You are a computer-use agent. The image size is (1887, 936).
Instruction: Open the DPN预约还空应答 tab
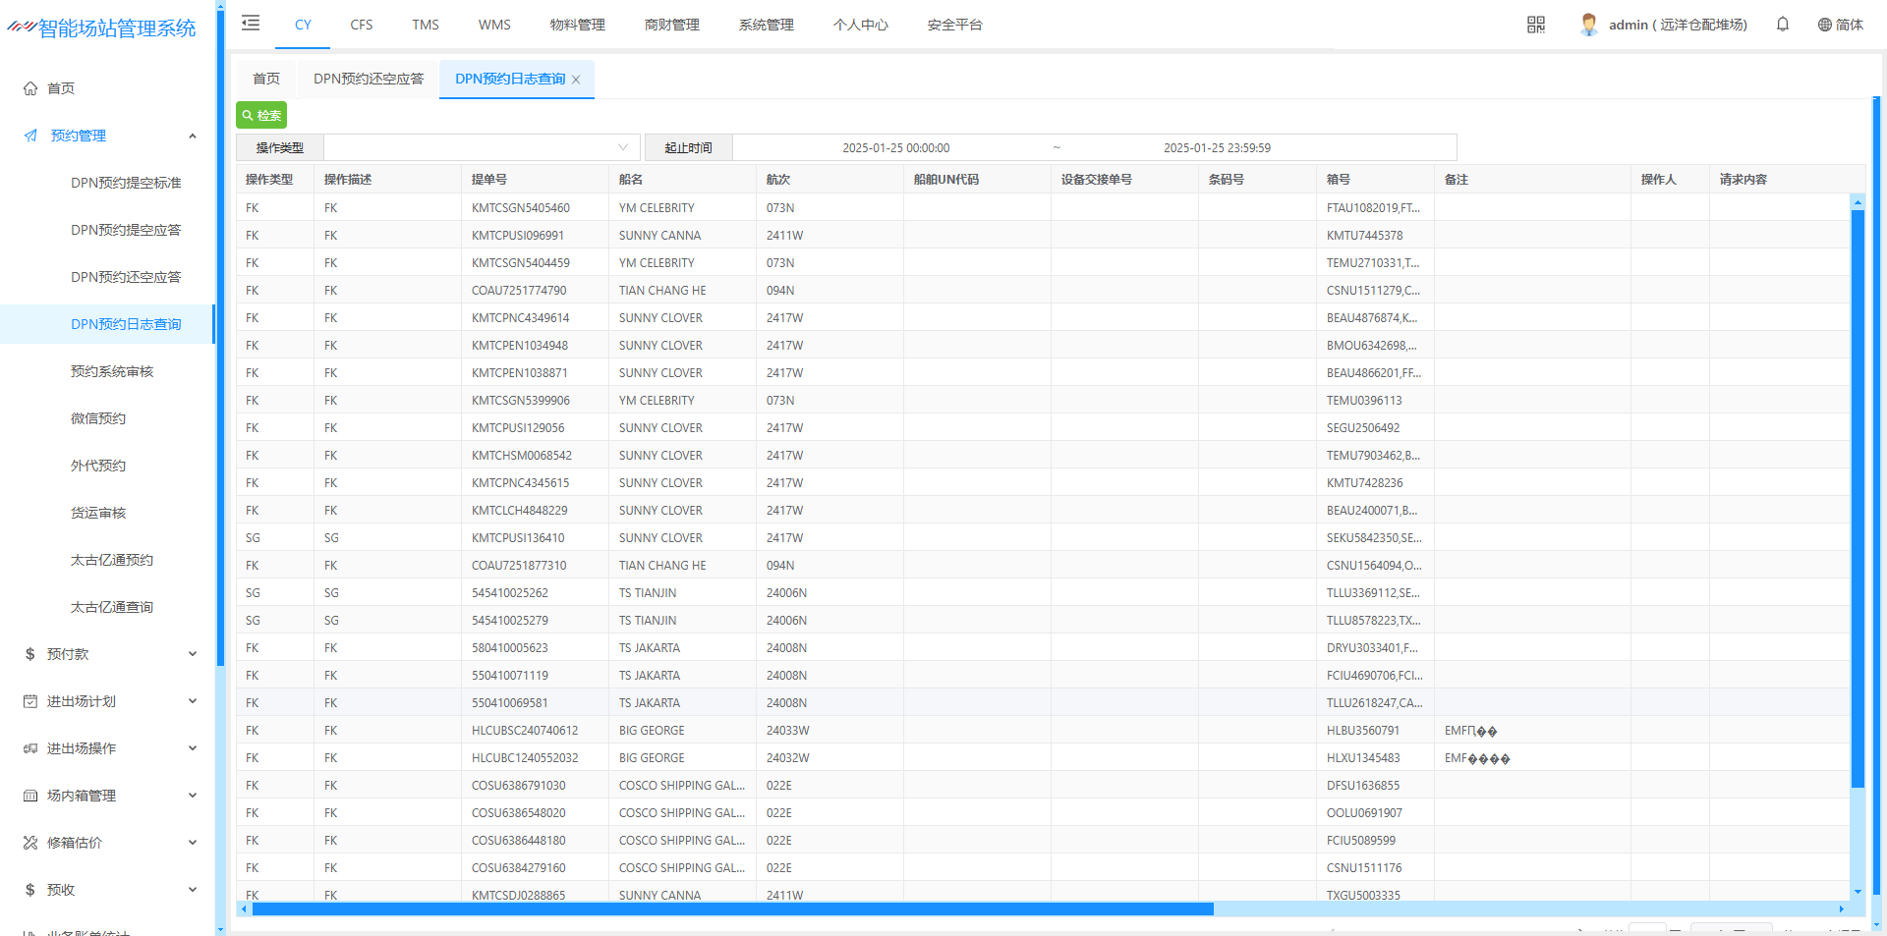point(369,79)
